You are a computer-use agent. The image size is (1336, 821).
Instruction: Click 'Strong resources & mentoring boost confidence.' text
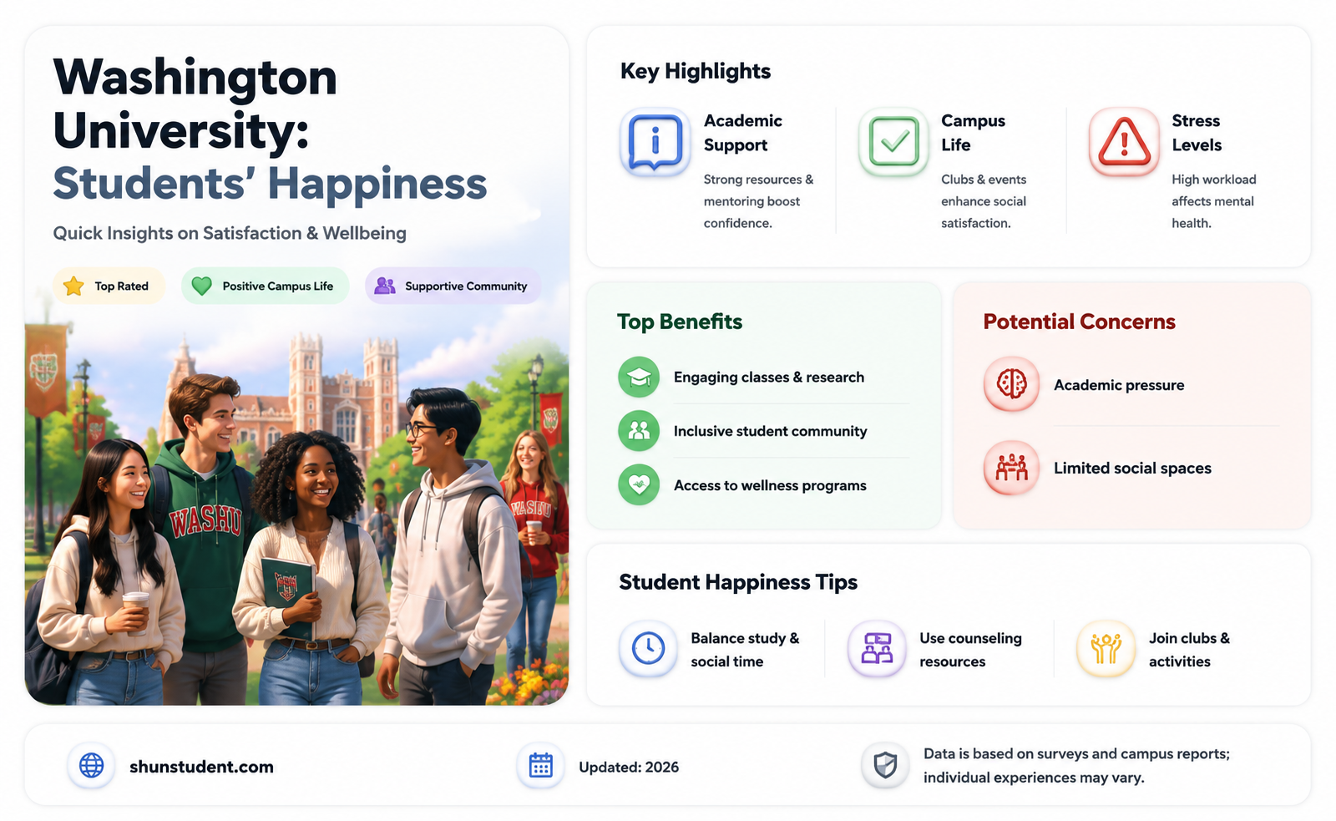pos(758,201)
